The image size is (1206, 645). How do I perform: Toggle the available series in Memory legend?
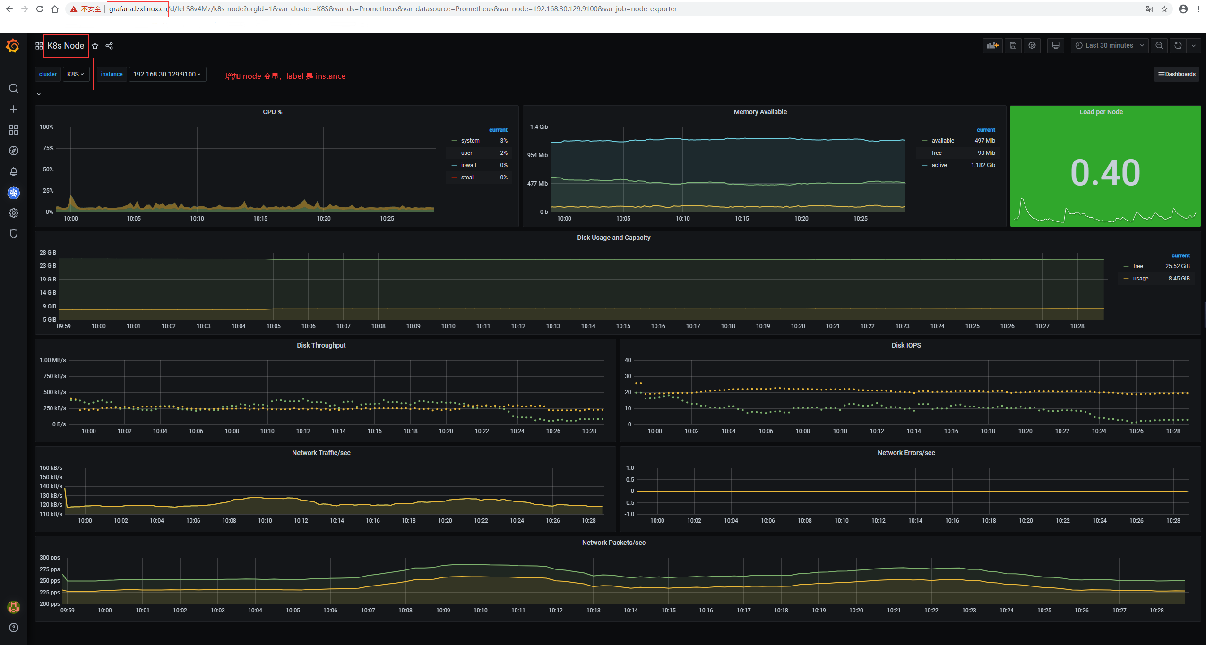[x=943, y=141]
